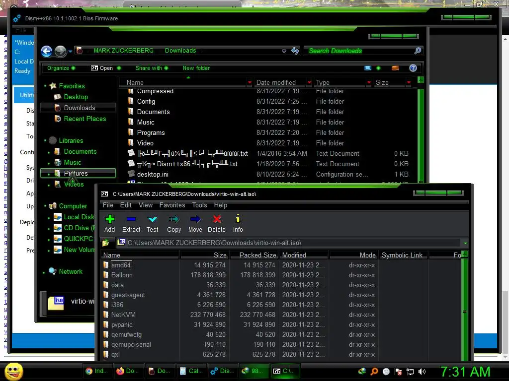Select Desktop under Favorites
The width and height of the screenshot is (509, 381).
pos(76,97)
